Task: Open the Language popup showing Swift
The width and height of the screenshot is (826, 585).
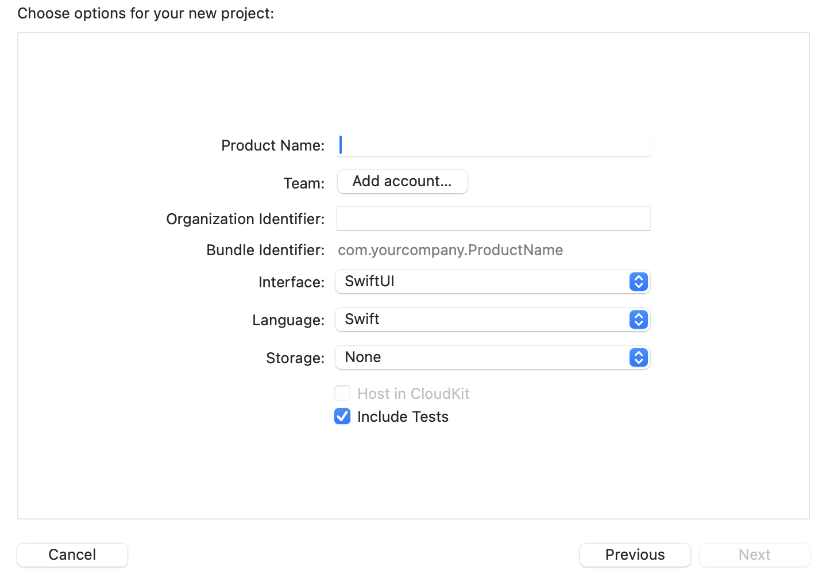Action: click(483, 320)
